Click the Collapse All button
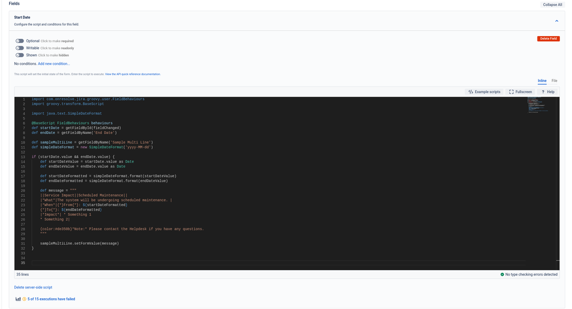Screen dimensions: 572x309 [553, 5]
